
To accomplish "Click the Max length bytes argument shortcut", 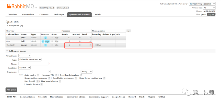I will (50, 81).
